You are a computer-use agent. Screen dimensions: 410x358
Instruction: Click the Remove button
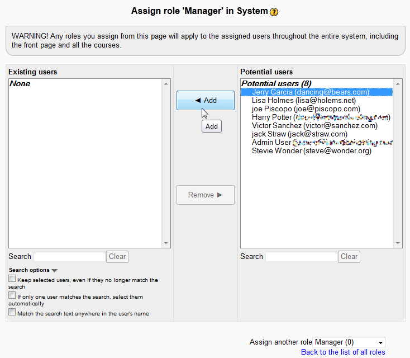[x=205, y=195]
